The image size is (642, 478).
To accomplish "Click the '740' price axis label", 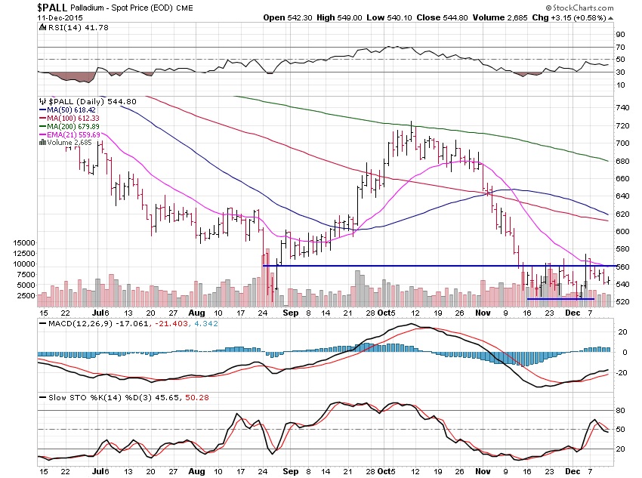I will click(x=622, y=108).
